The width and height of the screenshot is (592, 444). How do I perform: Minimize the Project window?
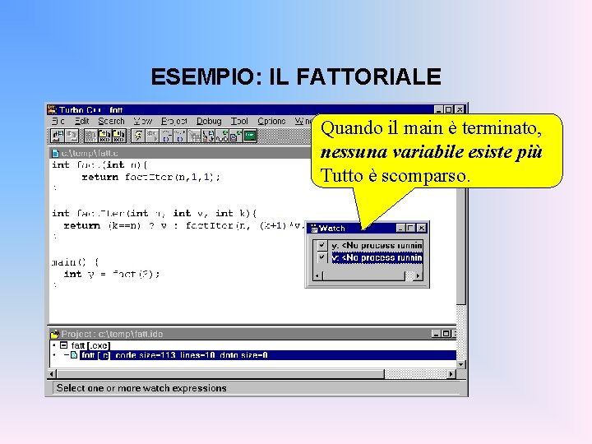(x=437, y=334)
